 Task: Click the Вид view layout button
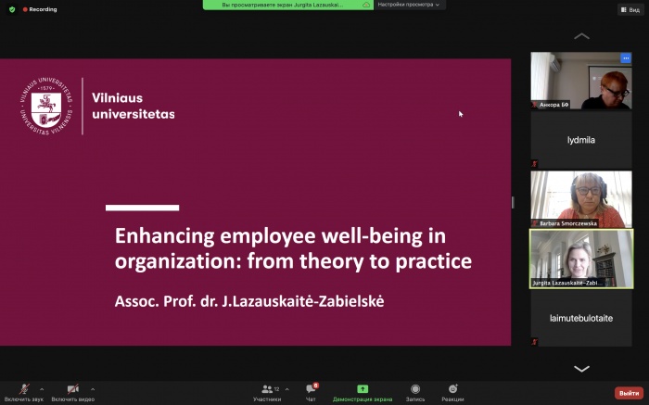point(630,9)
